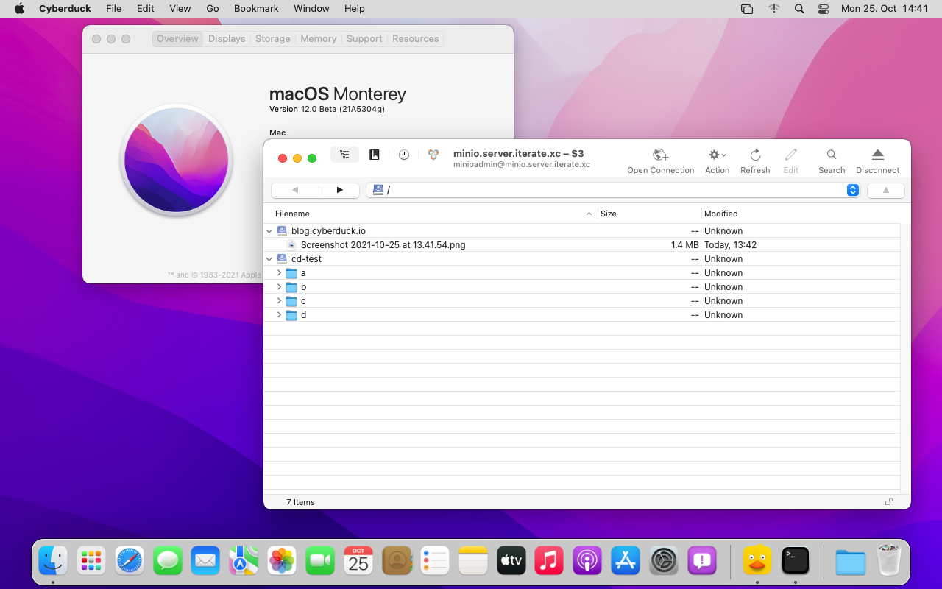Sort by Modified column header
The height and width of the screenshot is (589, 942).
point(801,214)
